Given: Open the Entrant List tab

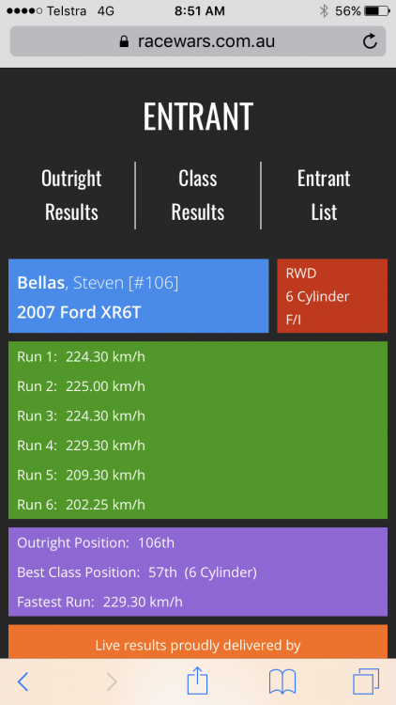Looking at the screenshot, I should click(x=324, y=196).
